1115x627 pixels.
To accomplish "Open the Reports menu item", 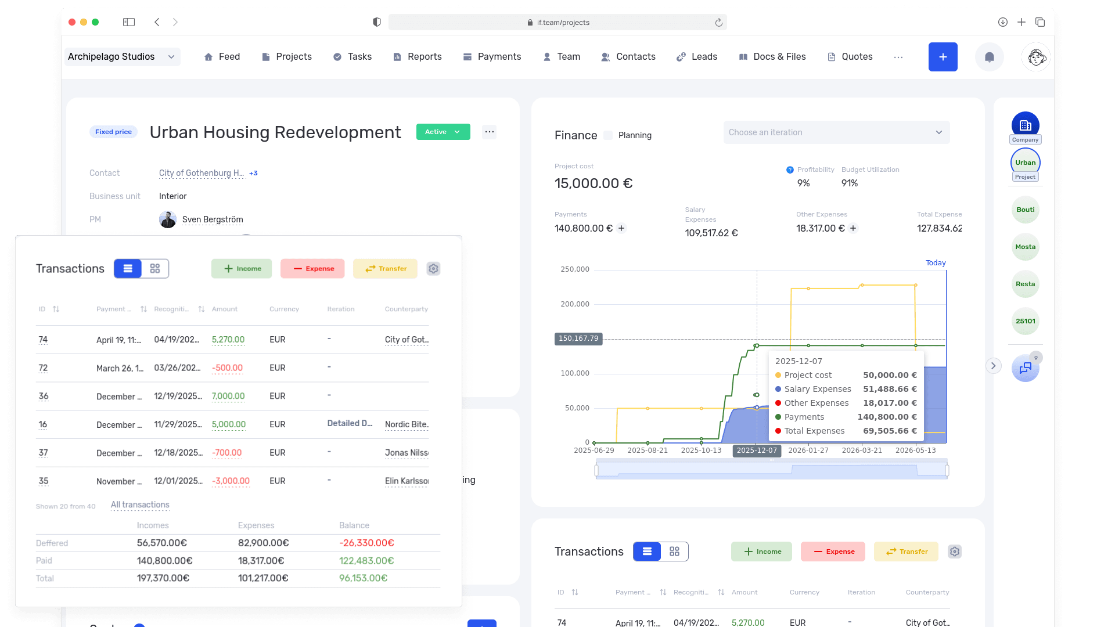I will click(x=418, y=57).
